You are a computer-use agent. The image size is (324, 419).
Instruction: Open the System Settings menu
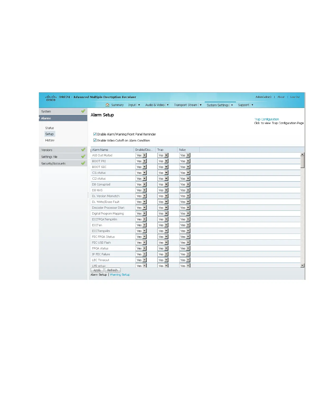tap(220, 105)
